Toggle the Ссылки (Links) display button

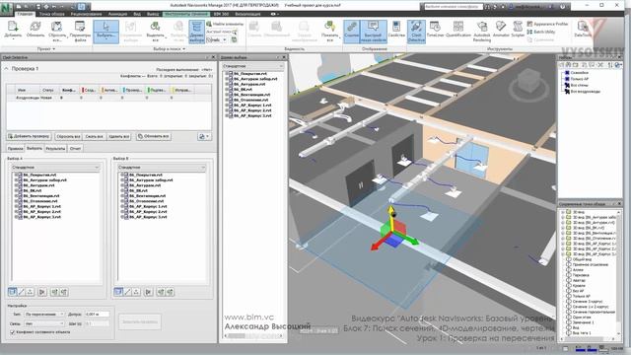[351, 32]
